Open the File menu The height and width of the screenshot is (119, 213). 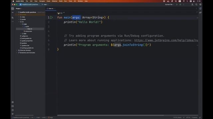27,1
